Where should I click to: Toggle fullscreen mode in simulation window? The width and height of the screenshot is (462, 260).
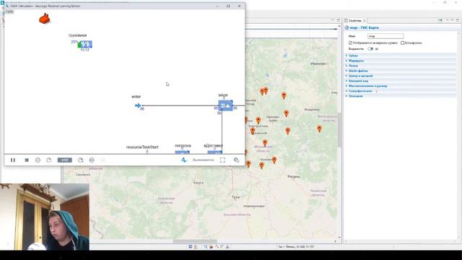[222, 160]
